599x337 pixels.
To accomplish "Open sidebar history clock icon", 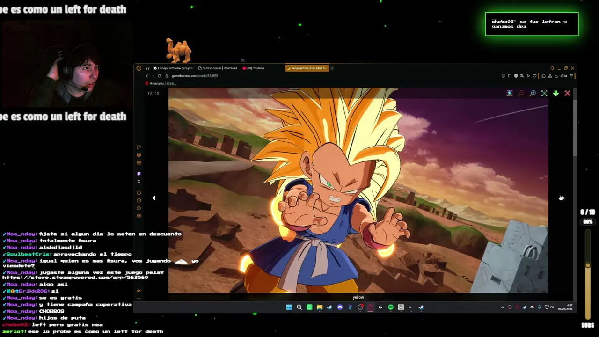I will pos(139,200).
